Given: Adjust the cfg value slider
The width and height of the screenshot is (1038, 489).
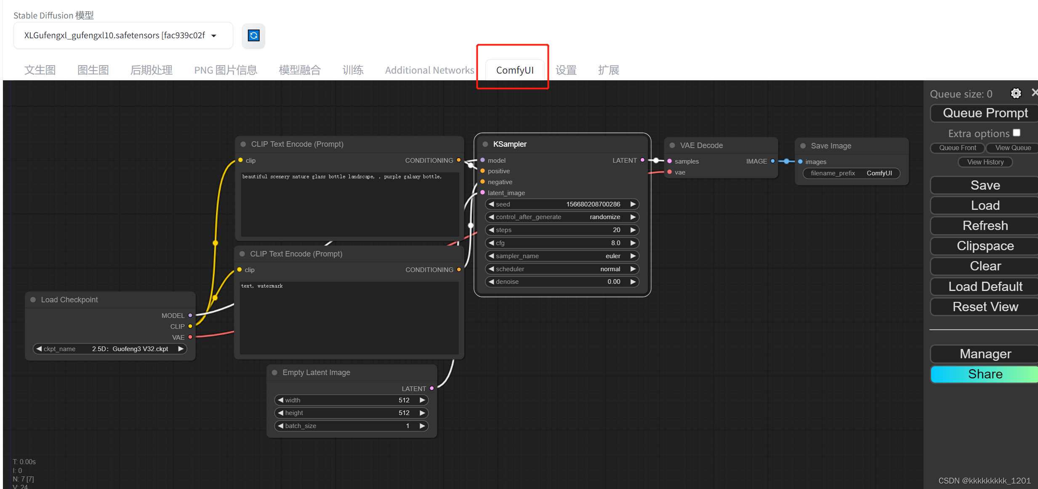Looking at the screenshot, I should coord(560,243).
